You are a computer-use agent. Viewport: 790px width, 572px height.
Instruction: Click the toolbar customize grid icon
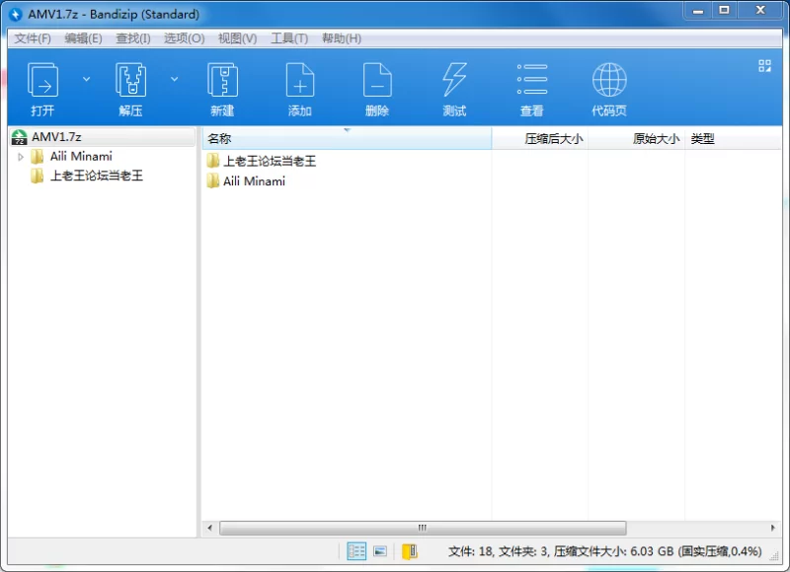(x=764, y=66)
